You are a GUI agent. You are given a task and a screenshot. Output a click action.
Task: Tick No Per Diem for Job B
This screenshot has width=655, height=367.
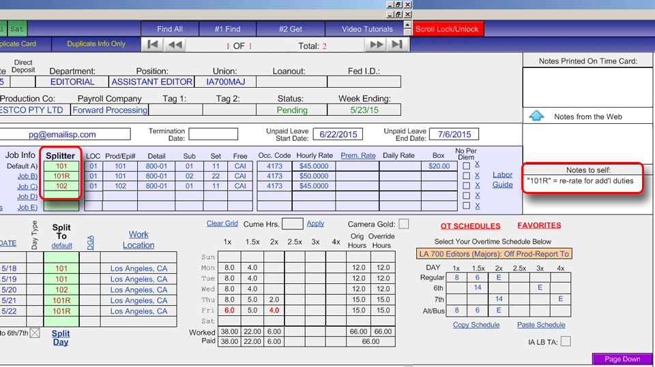click(x=466, y=176)
